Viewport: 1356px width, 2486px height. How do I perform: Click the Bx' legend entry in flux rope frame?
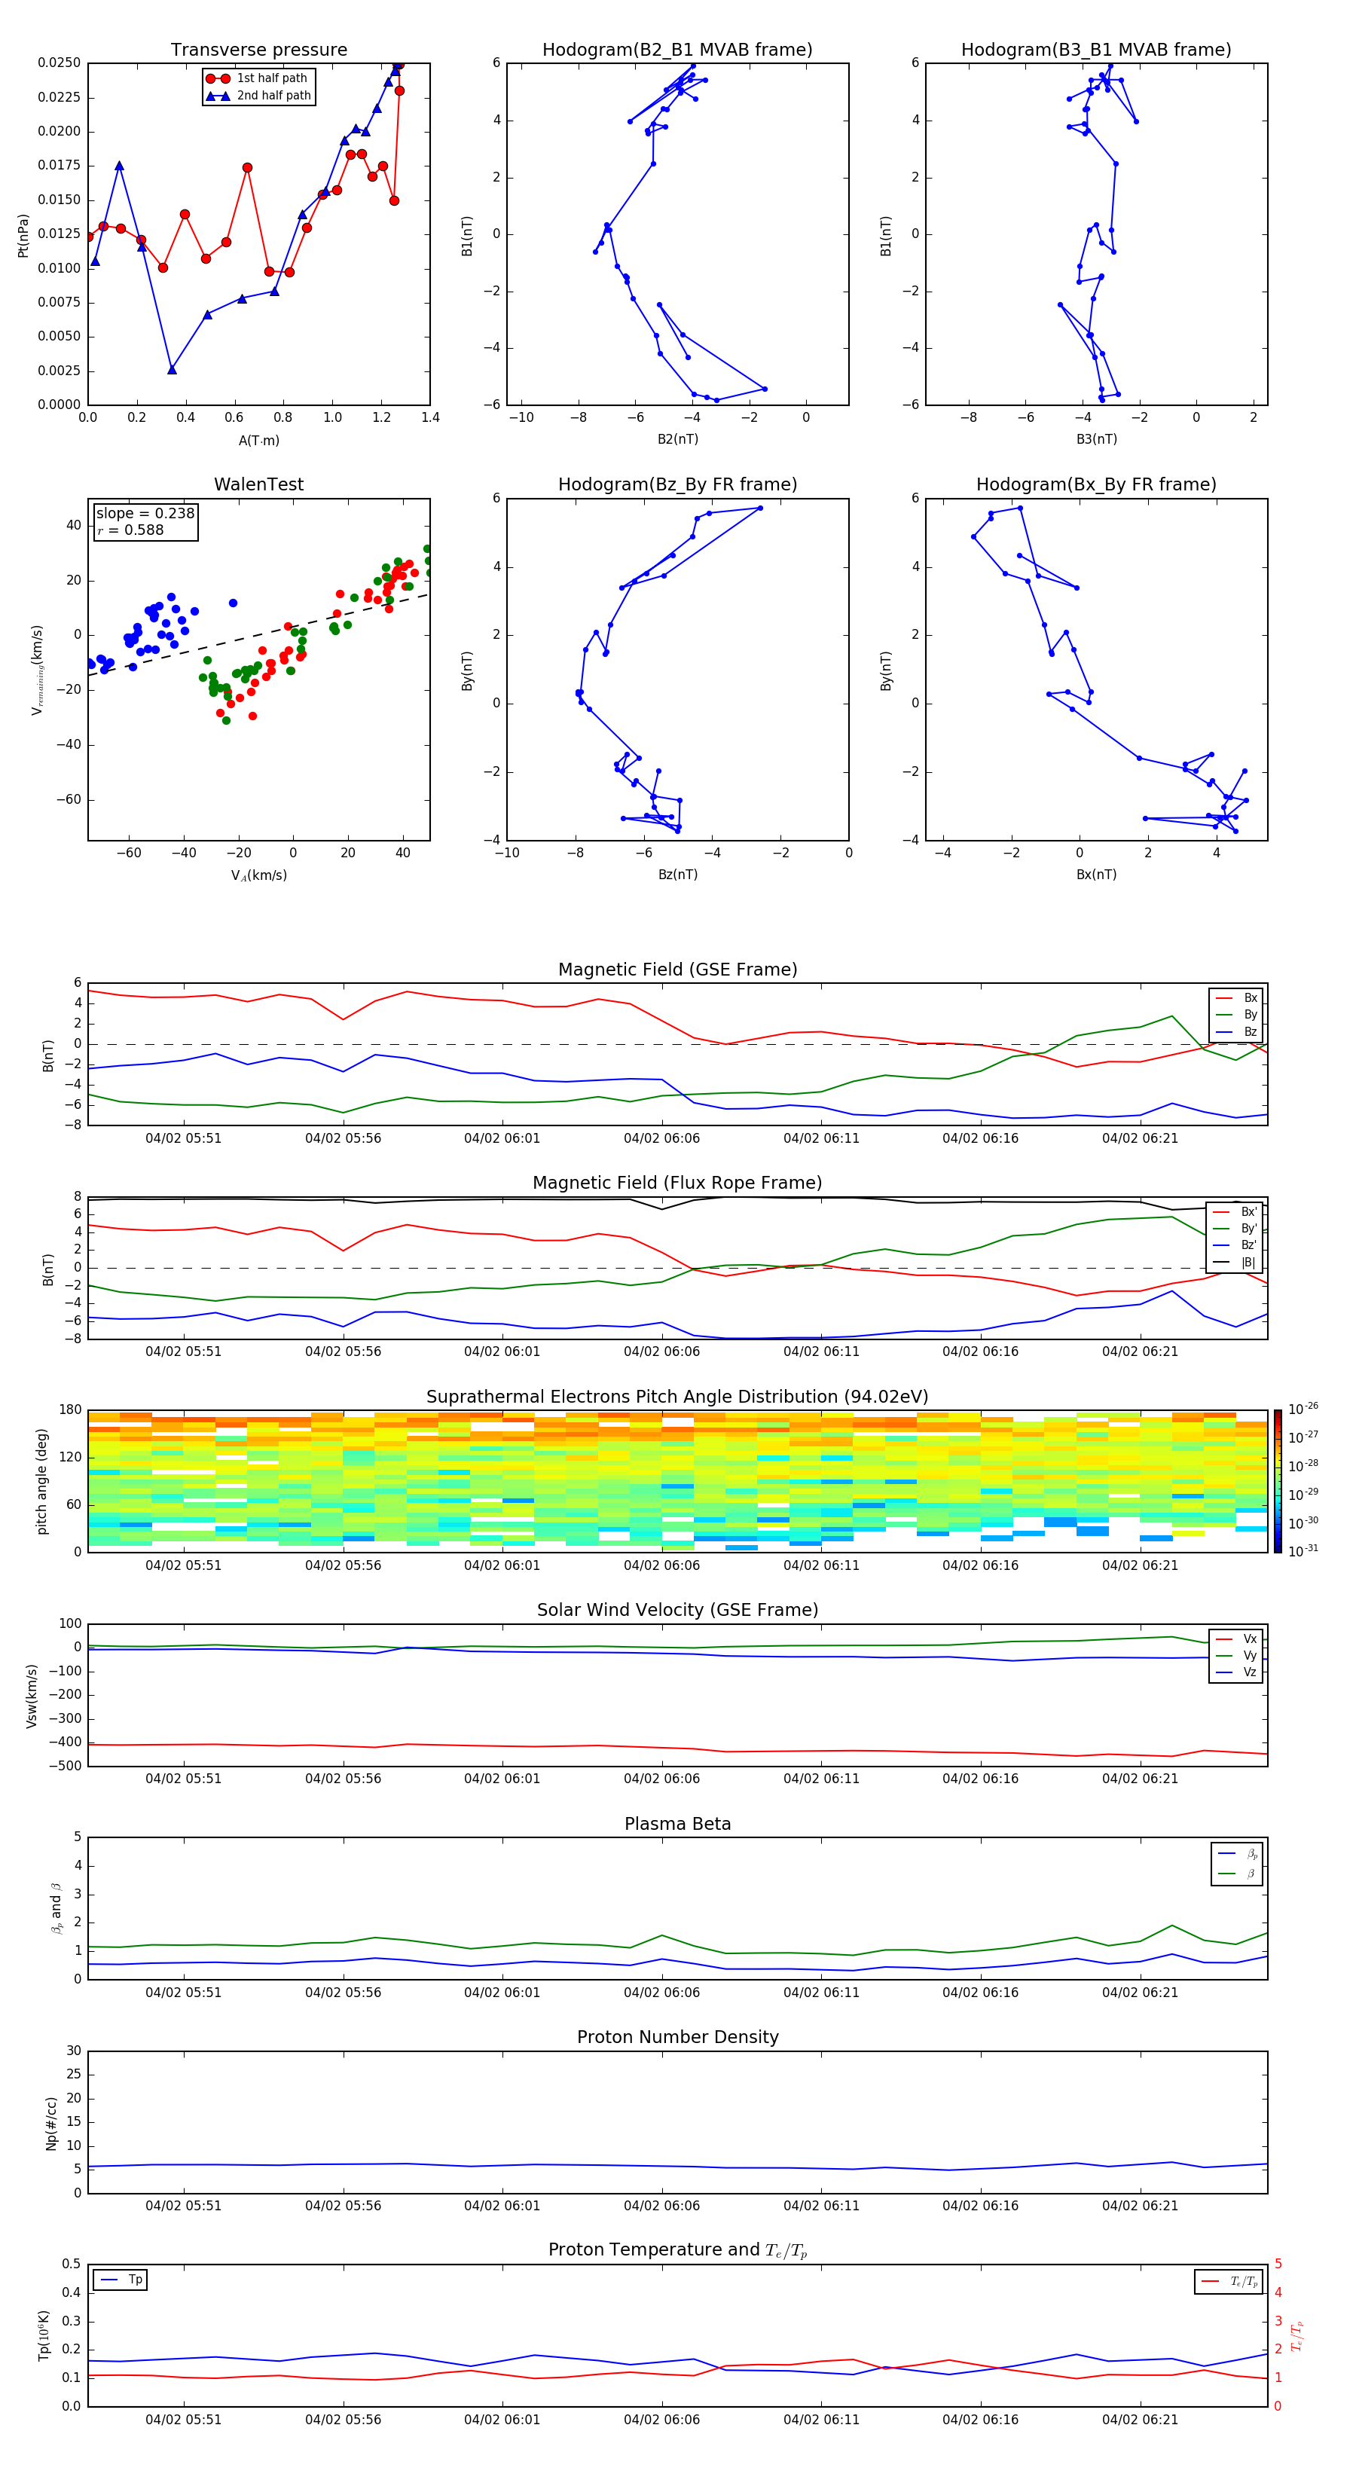coord(1235,1212)
